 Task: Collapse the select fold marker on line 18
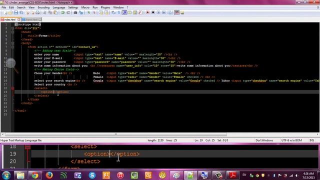tap(12, 88)
